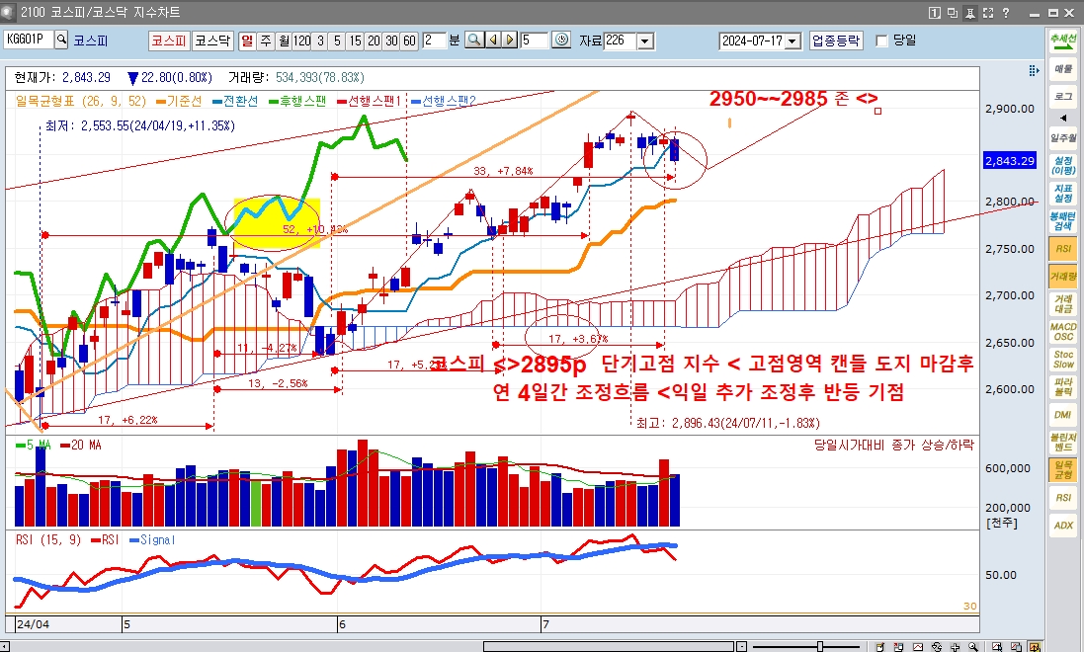This screenshot has height=652, width=1084.
Task: Click the small button right of the scrollbar
Action: click(741, 646)
